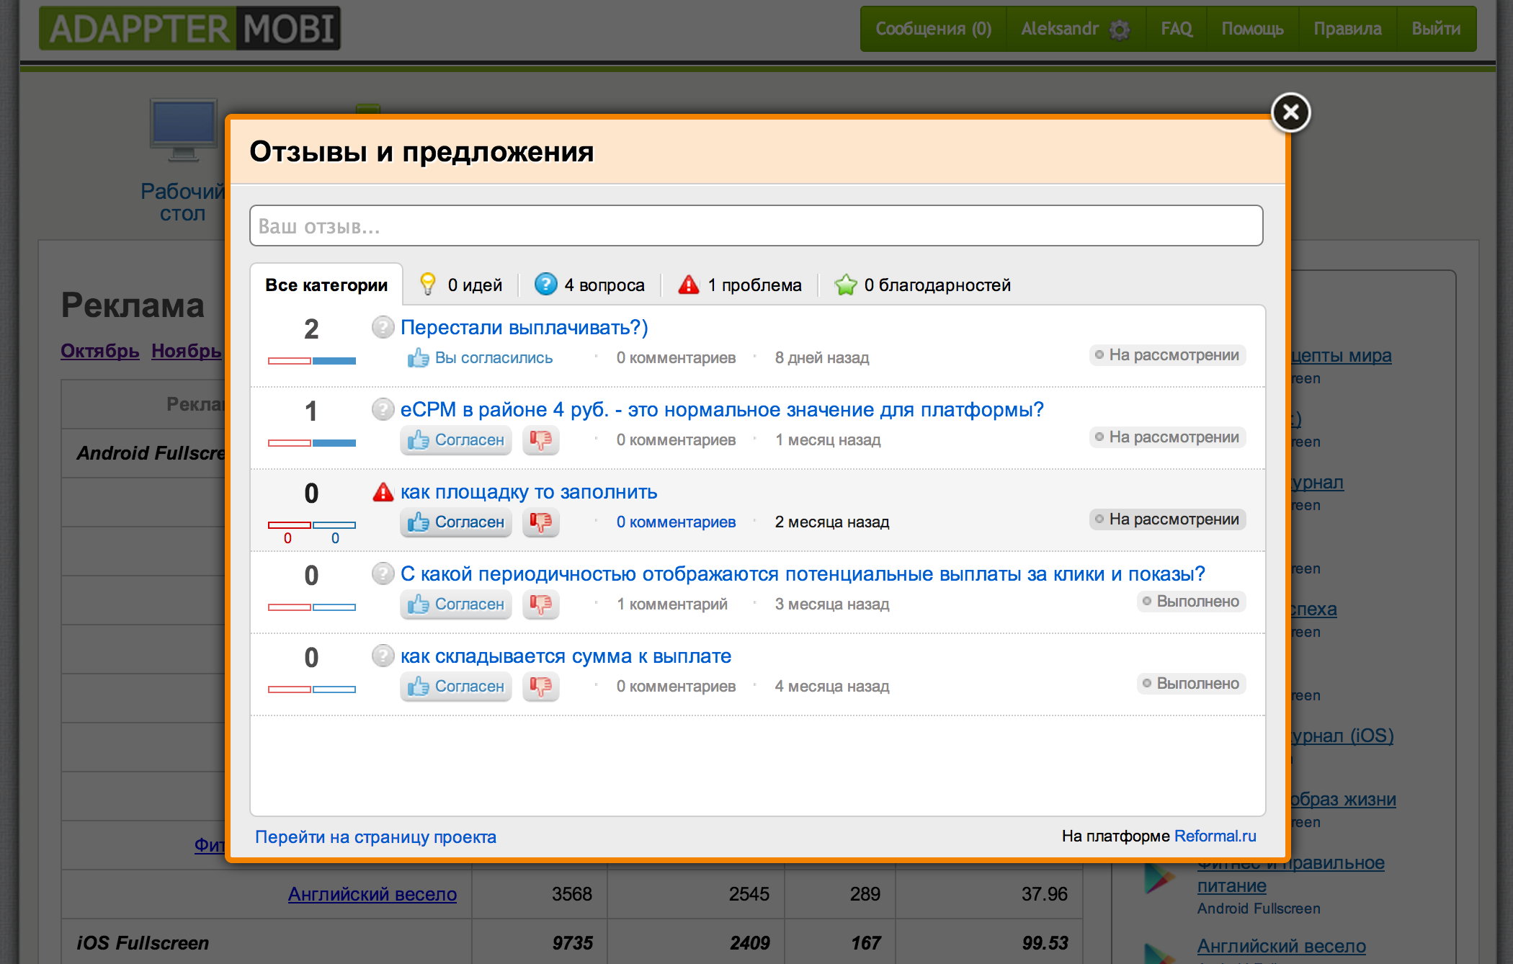Open 'С какой периодичностью отображаются' question
Viewport: 1513px width, 964px height.
coord(803,574)
